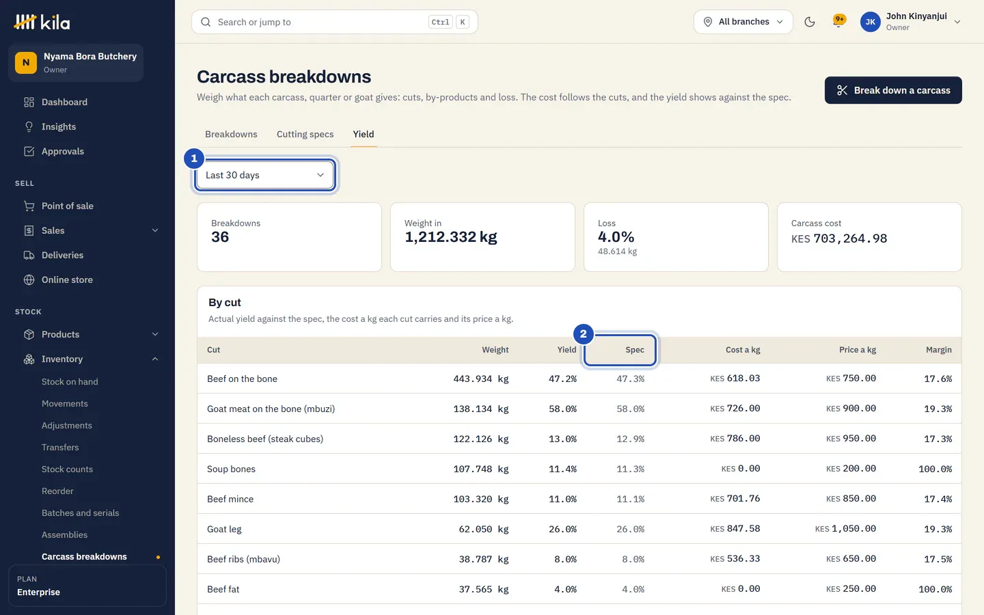Open Reorder page

[x=57, y=491]
